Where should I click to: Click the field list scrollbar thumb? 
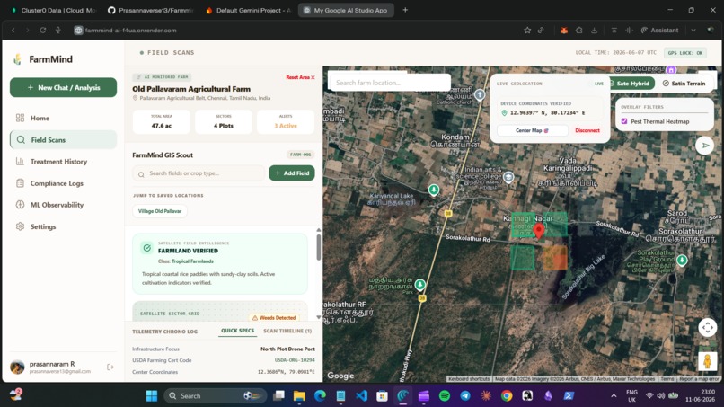[319, 248]
